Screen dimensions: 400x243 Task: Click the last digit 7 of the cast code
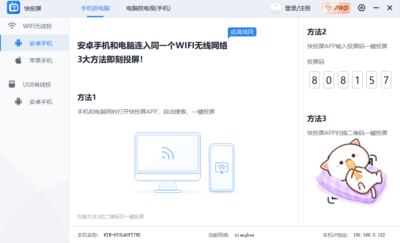386,80
